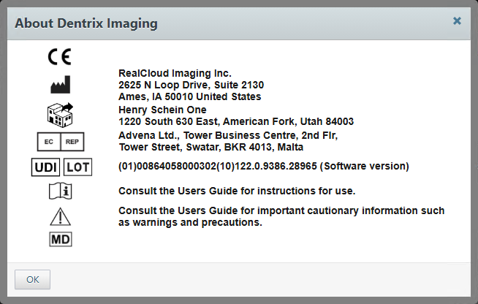Click the warning triangle caution icon
478x304 pixels.
(x=60, y=216)
